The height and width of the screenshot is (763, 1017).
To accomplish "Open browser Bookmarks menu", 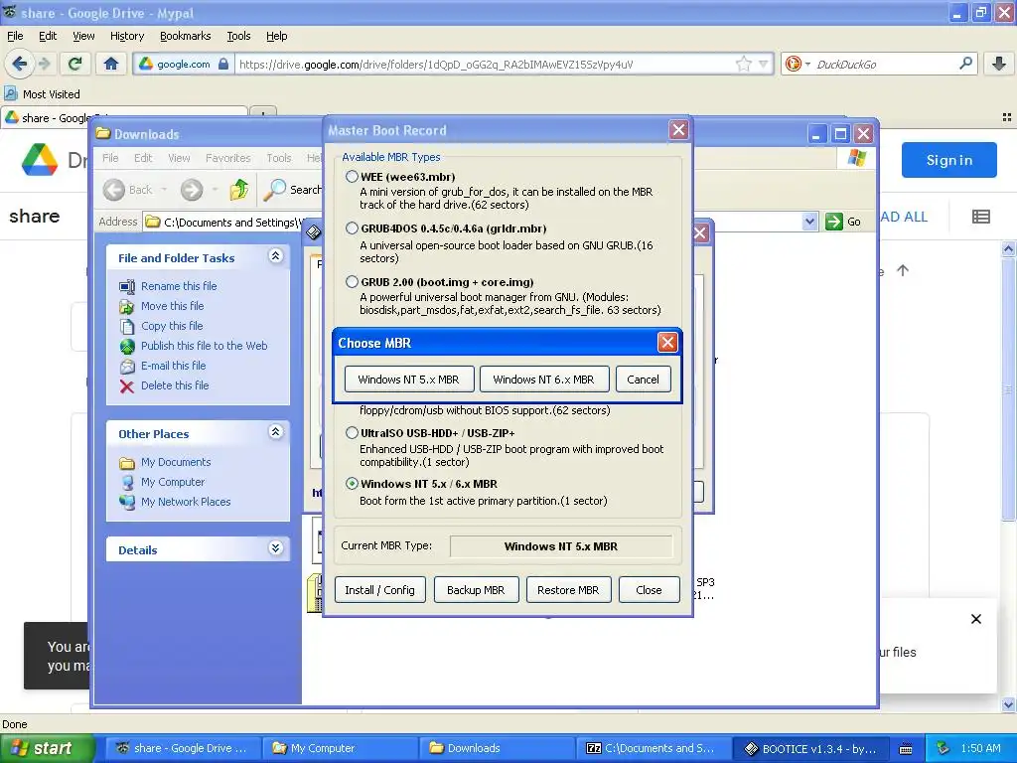I will coord(186,36).
